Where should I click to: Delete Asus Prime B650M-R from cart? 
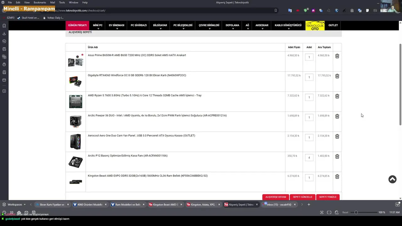click(337, 56)
